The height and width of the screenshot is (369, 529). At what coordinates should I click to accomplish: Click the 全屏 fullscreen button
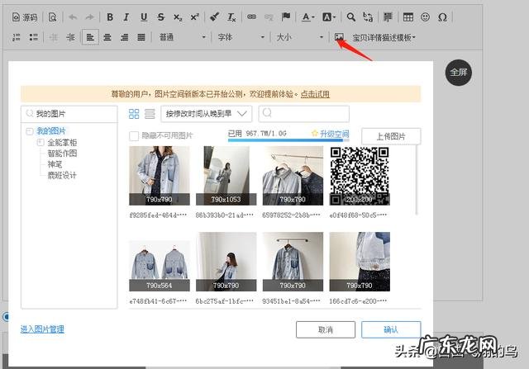click(459, 73)
